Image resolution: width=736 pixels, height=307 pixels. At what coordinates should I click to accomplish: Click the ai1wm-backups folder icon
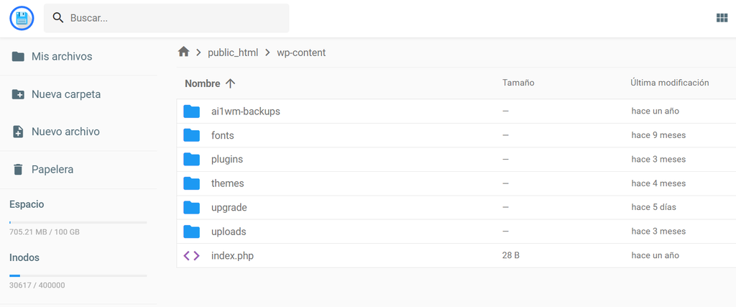point(191,111)
